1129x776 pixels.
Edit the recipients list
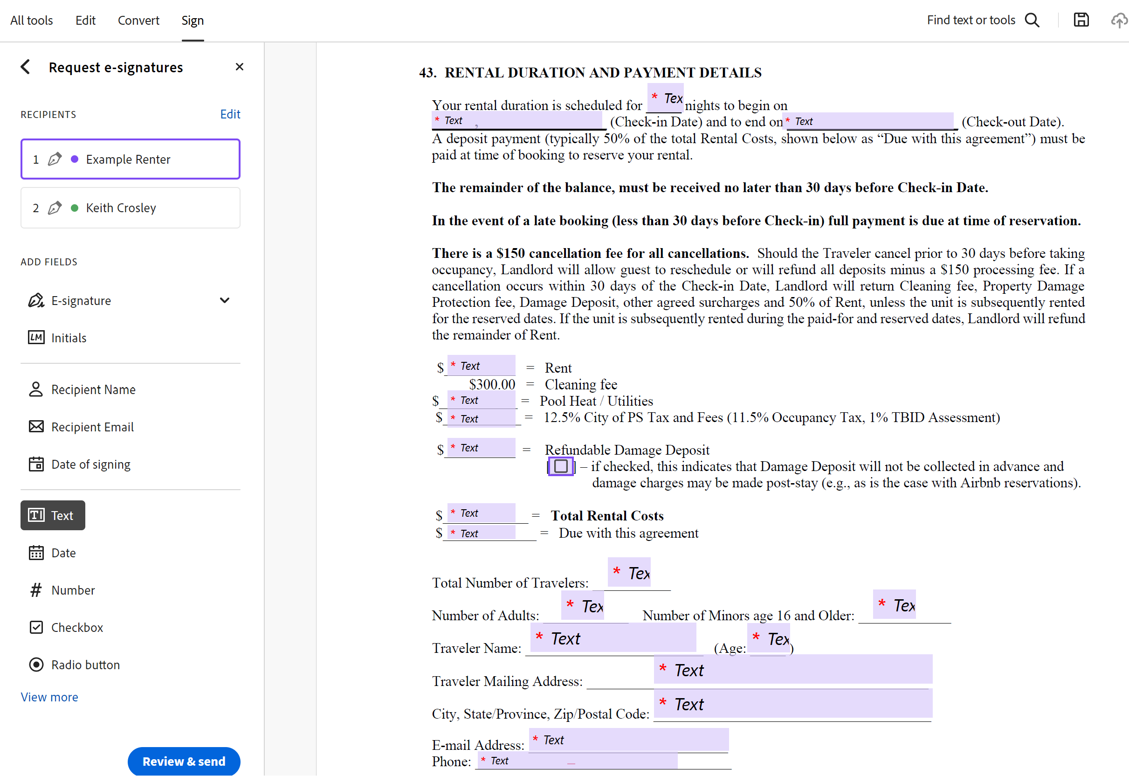click(x=230, y=114)
